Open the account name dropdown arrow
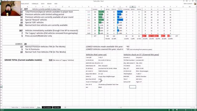 (x=193, y=4)
